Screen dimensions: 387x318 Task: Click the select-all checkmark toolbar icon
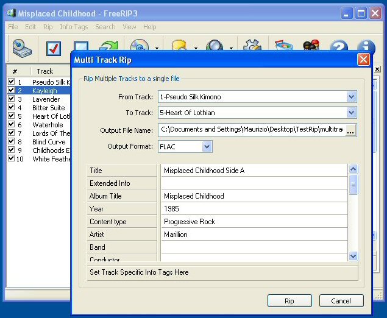(54, 48)
